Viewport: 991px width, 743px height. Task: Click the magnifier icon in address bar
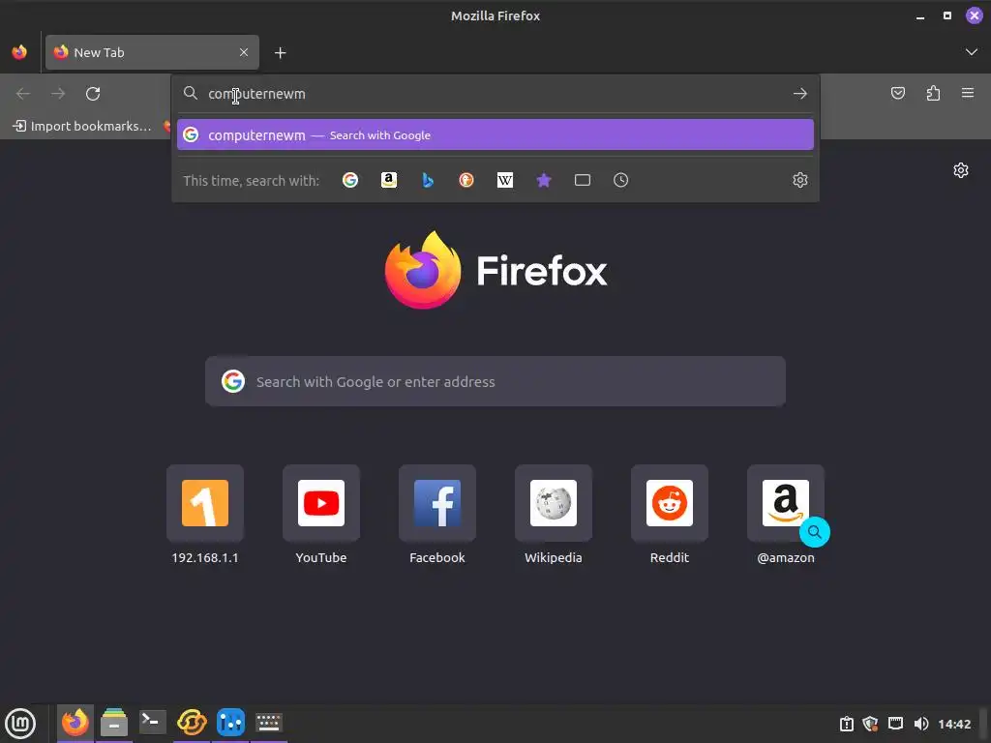tap(191, 94)
